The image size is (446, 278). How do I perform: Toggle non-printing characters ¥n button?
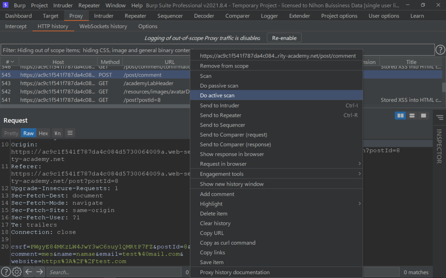pyautogui.click(x=57, y=133)
